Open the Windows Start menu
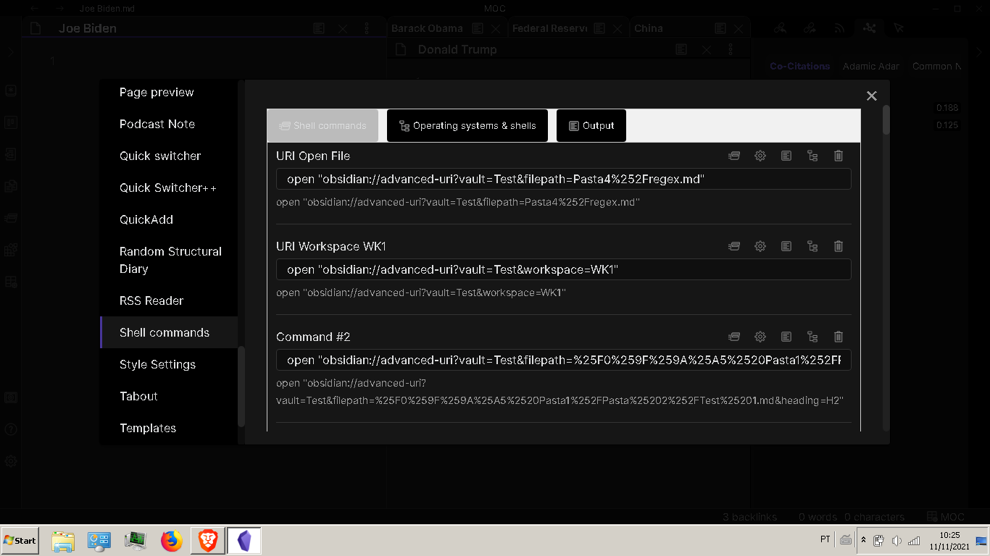990x556 pixels. tap(20, 541)
